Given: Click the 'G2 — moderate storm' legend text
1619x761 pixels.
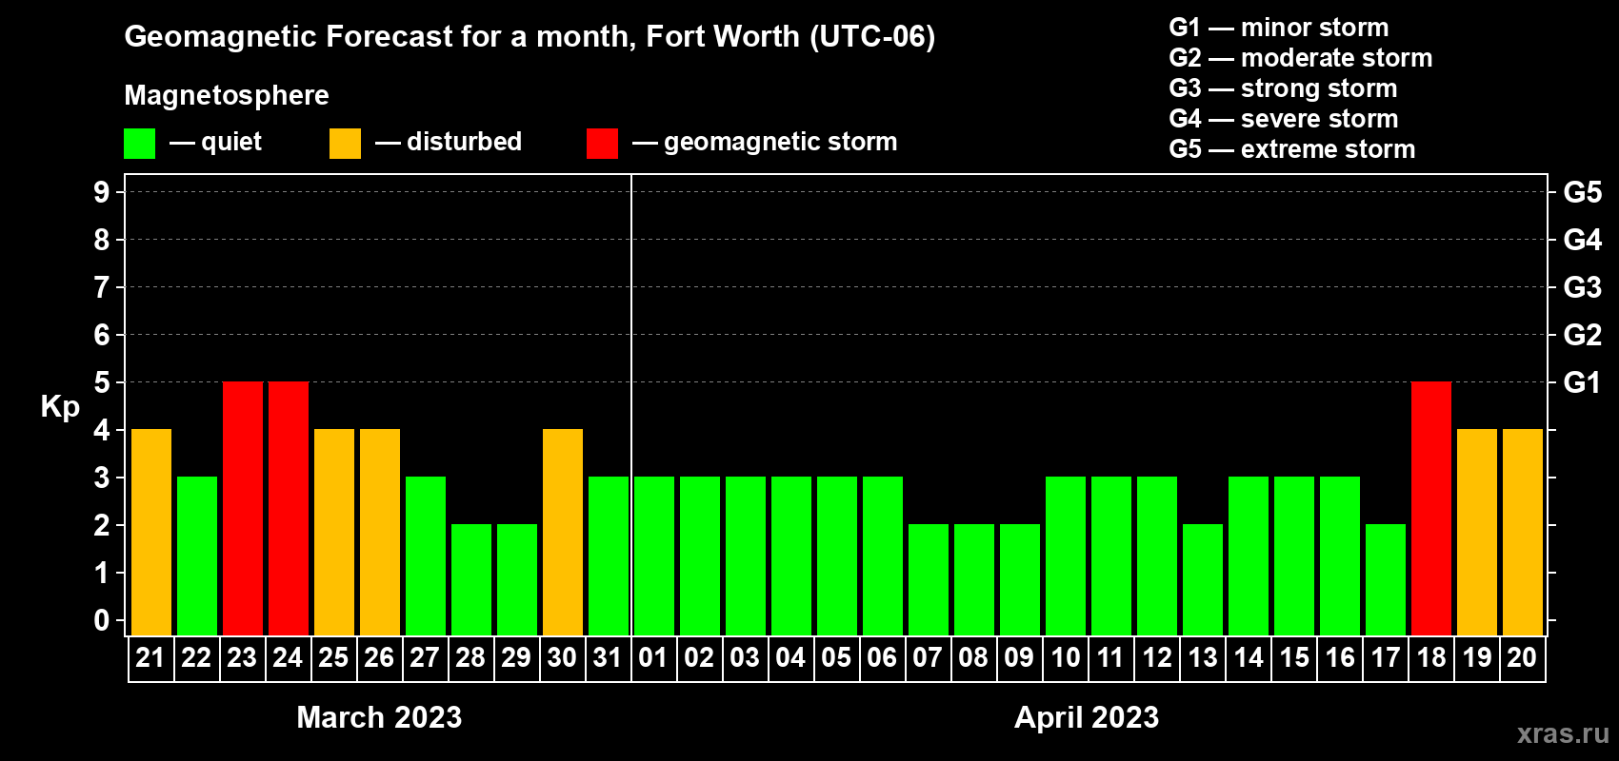Looking at the screenshot, I should 1301,58.
